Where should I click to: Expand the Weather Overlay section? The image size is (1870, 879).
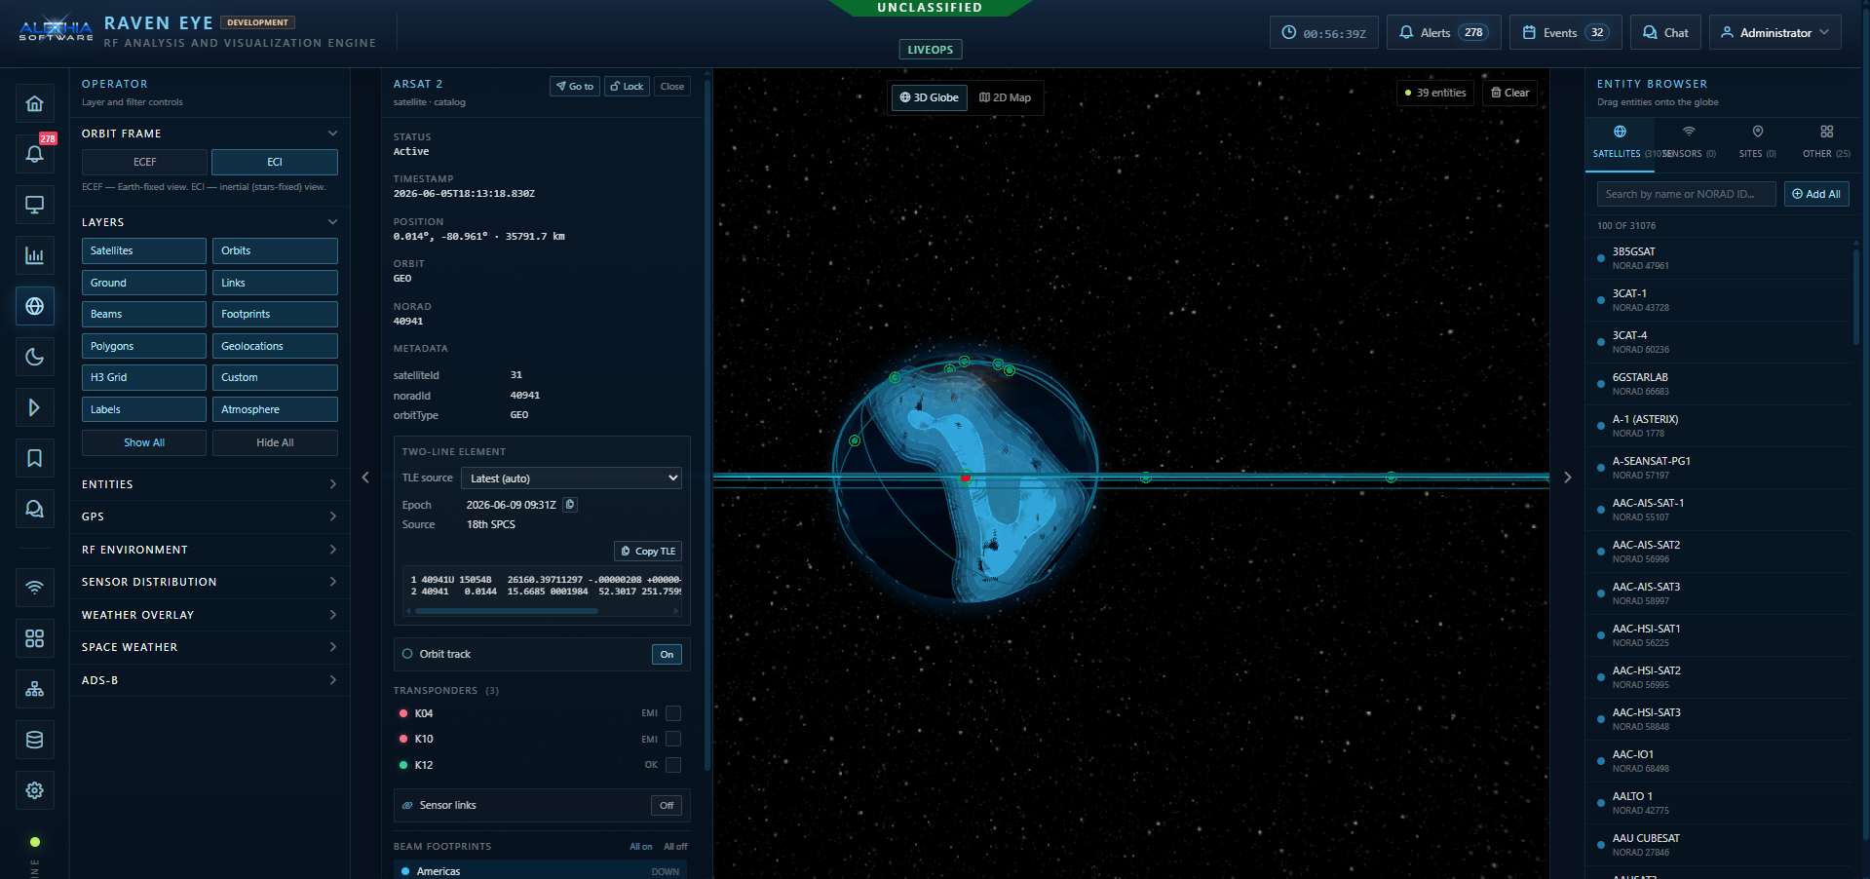pos(210,615)
